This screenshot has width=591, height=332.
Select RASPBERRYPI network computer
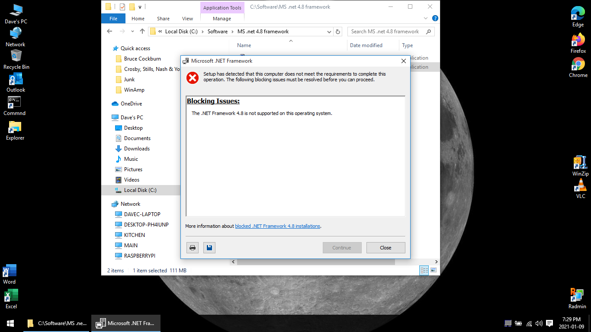139,256
